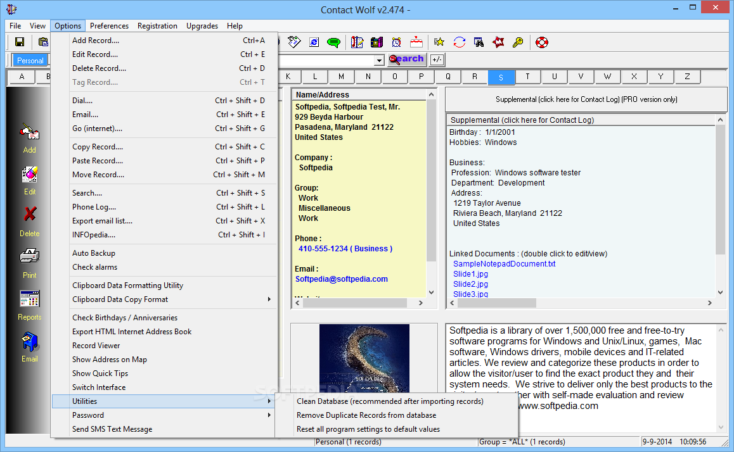The image size is (734, 452).
Task: Click the 410-555-1234 Business phone link
Action: 345,249
